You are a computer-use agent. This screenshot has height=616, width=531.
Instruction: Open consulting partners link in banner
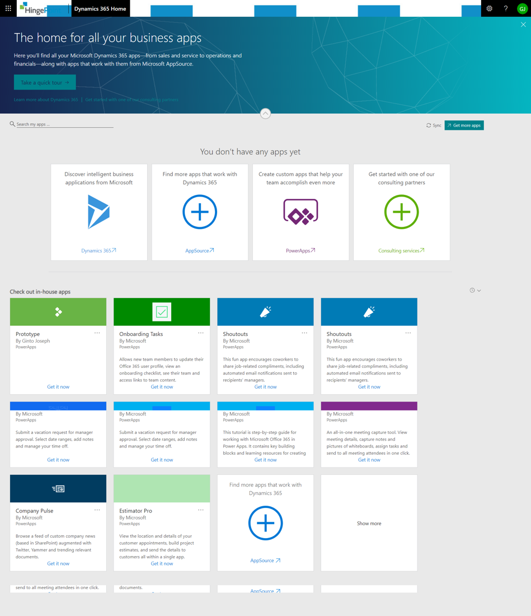click(131, 99)
